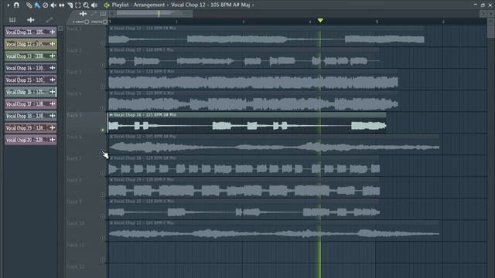Open clip menu of Vocal Chop 18 on Track 7
495x278 pixels.
tap(111, 158)
